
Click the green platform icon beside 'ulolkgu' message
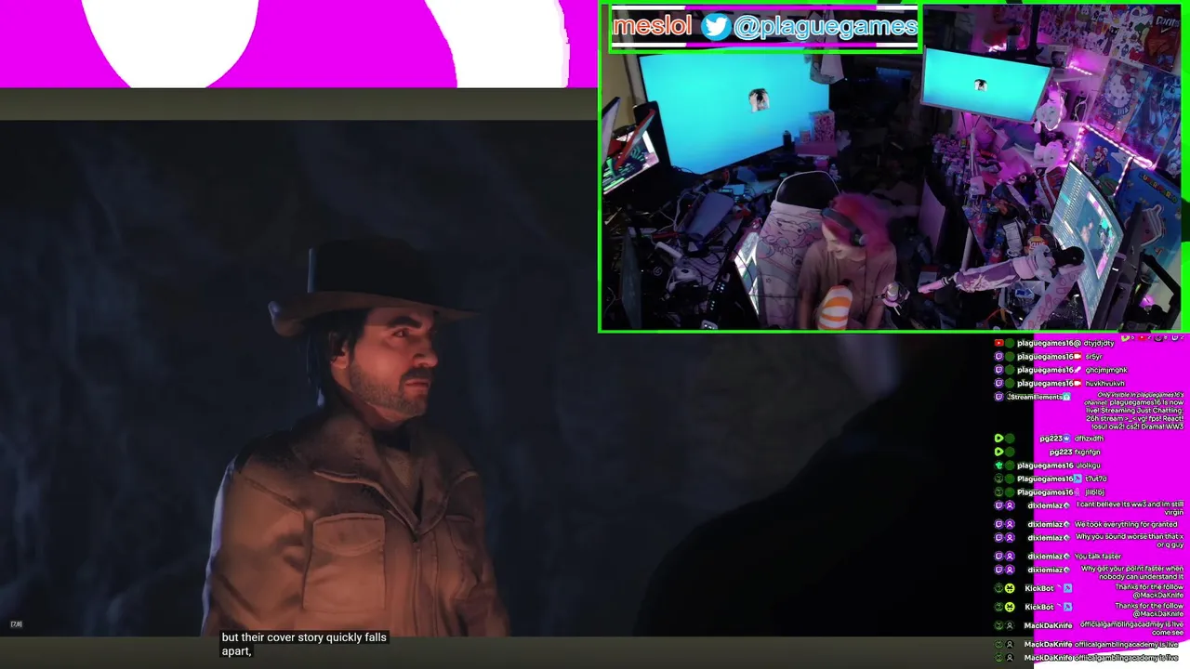tap(999, 466)
